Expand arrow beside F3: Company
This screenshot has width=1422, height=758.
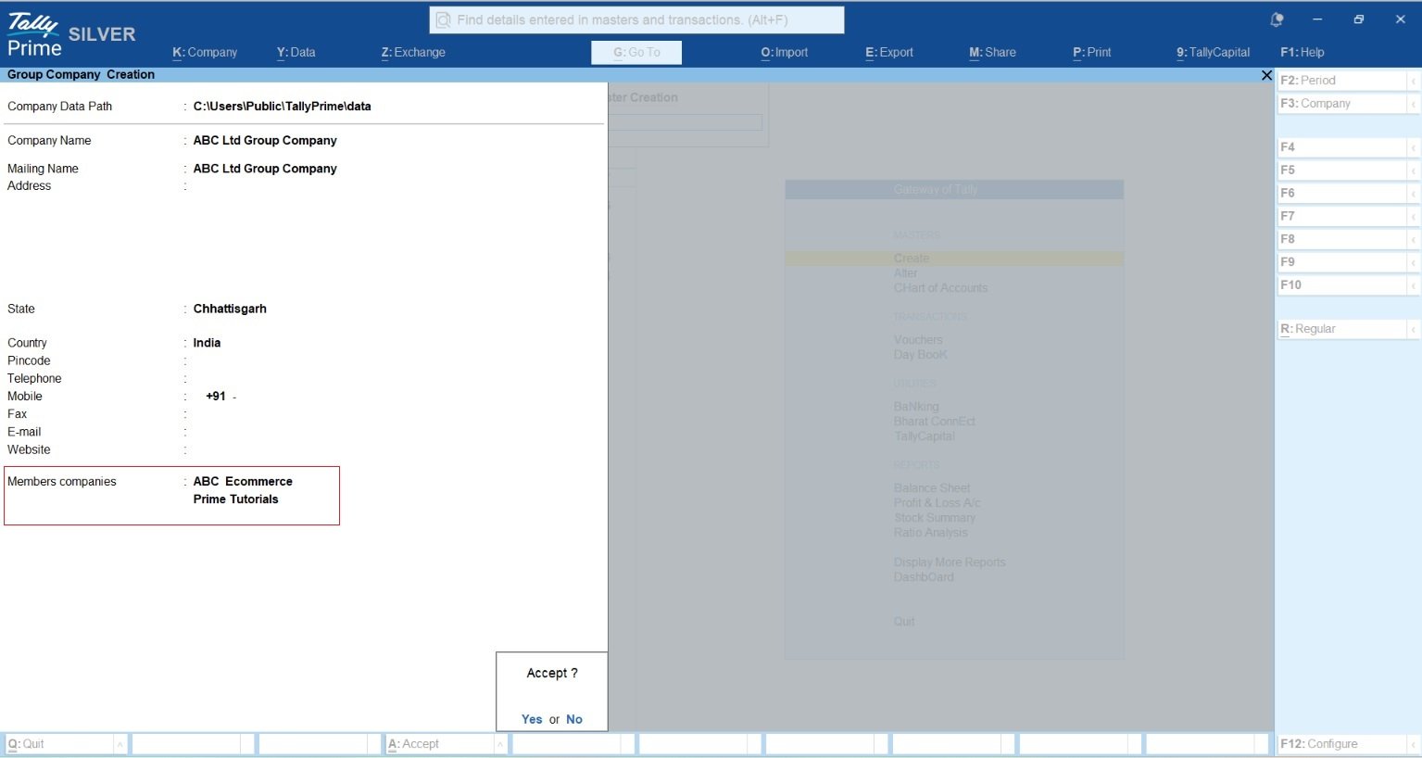[x=1414, y=104]
